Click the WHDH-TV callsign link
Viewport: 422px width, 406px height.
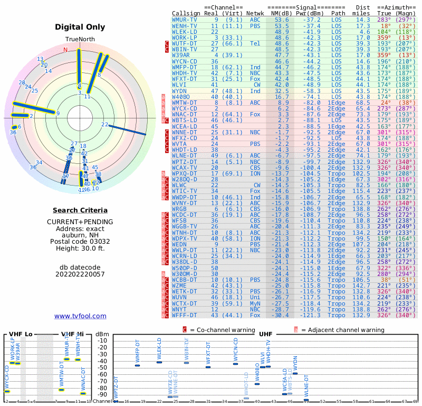pyautogui.click(x=184, y=73)
